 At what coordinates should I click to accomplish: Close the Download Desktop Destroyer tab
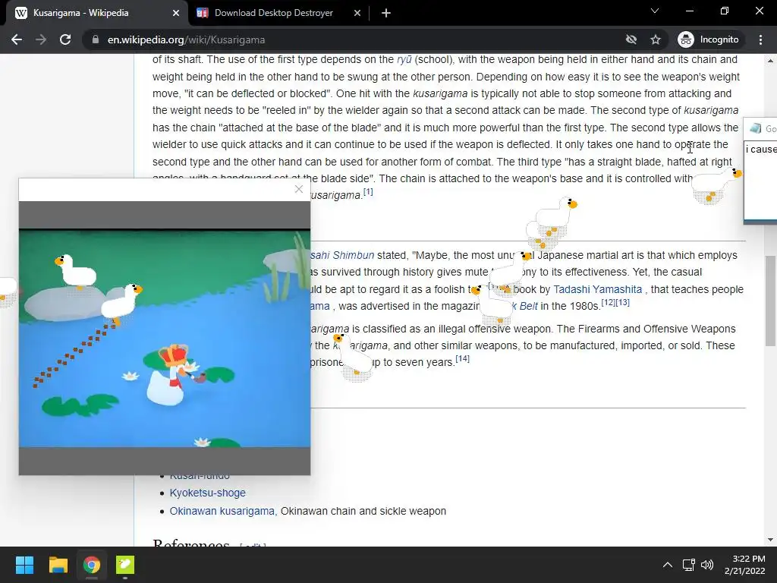pos(357,14)
